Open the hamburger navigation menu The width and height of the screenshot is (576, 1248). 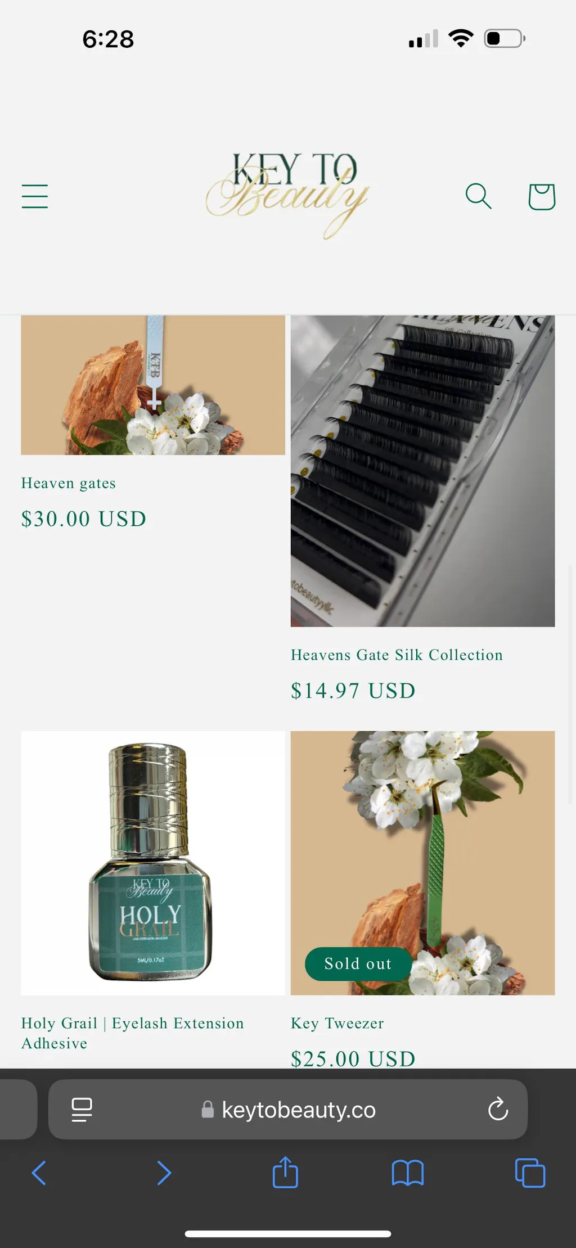pyautogui.click(x=35, y=196)
